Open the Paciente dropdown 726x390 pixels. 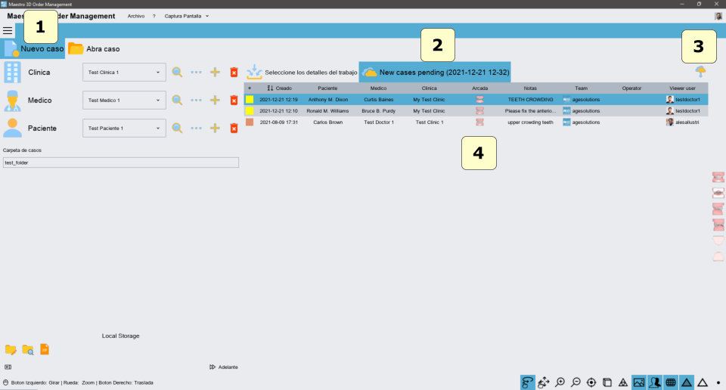[124, 128]
